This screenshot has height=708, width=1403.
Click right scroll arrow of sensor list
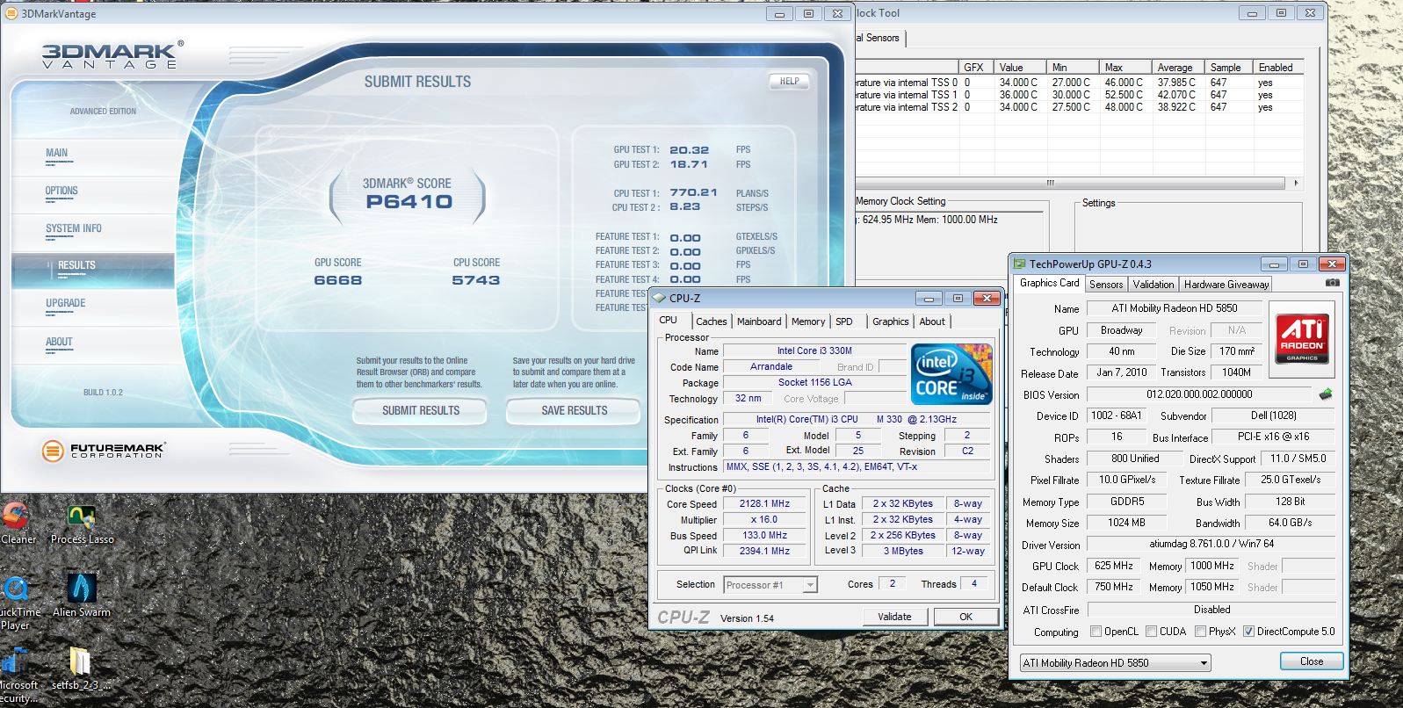(x=1295, y=183)
